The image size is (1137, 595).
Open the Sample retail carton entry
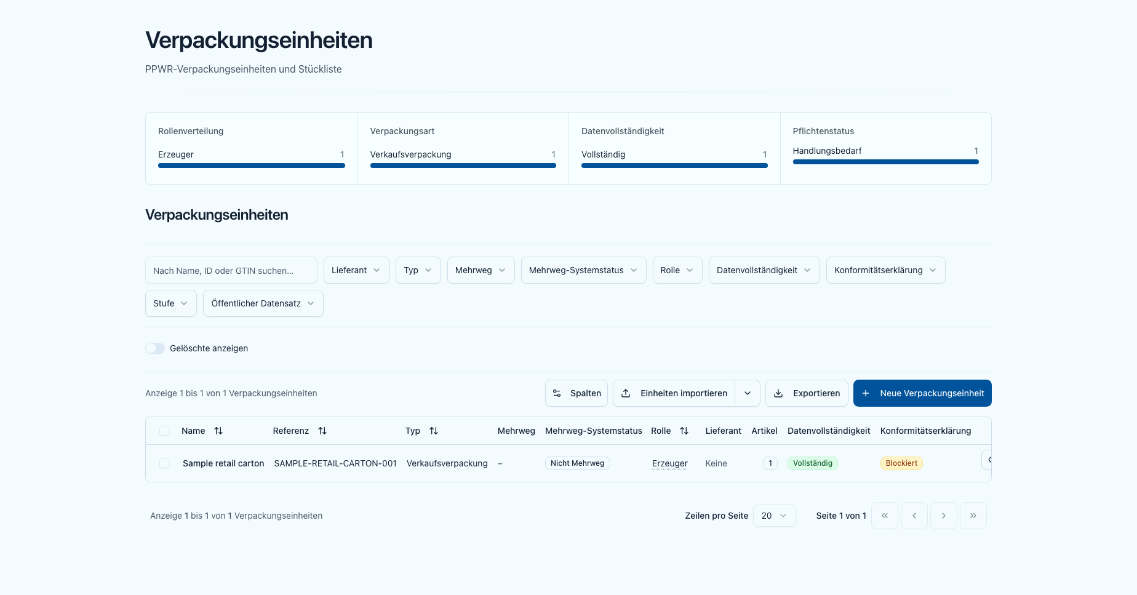point(223,463)
